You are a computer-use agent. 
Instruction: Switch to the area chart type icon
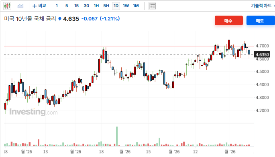click(x=20, y=6)
